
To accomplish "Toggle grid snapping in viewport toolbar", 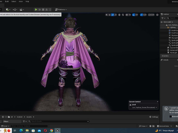I will pyautogui.click(x=127, y=15).
